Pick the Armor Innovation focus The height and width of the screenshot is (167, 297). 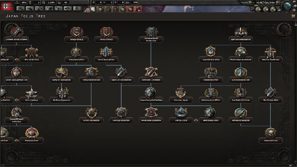[x=91, y=113]
